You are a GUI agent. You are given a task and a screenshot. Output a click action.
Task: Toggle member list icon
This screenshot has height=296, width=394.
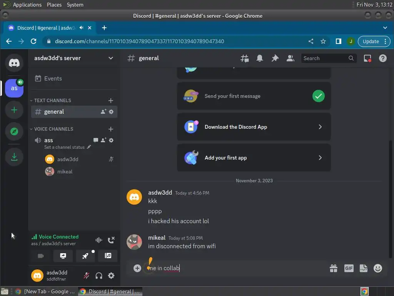290,59
